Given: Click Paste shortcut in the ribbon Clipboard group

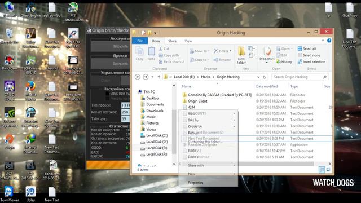Looking at the screenshot, I should (x=171, y=61).
